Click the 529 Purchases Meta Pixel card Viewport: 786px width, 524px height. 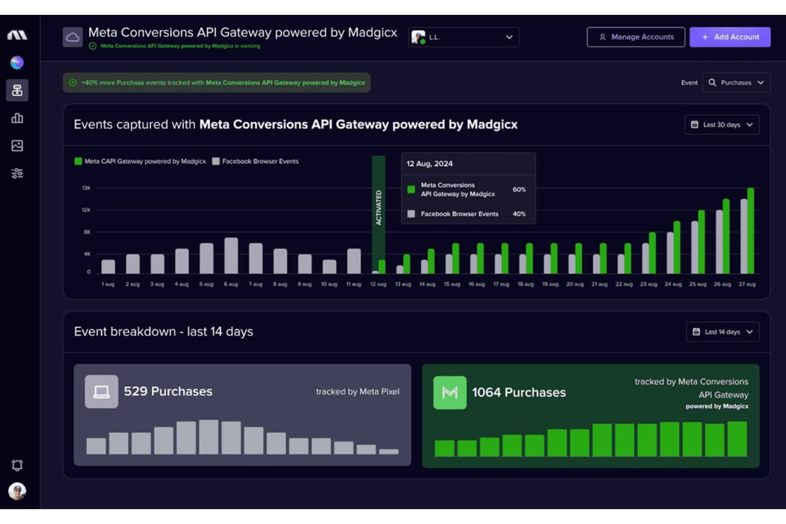[x=242, y=415]
